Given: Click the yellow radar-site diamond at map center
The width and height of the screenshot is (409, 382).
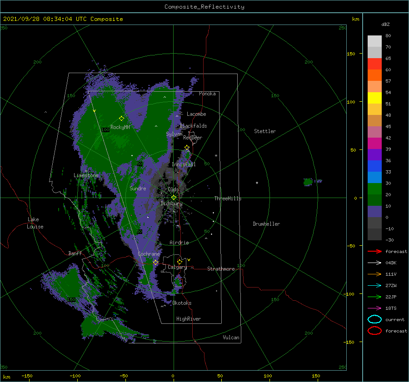Looking at the screenshot, I should (x=174, y=198).
